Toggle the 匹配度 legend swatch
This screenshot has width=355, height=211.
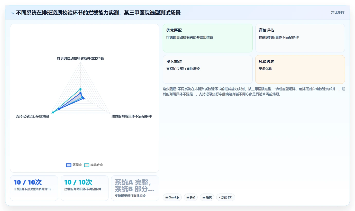pyautogui.click(x=69, y=165)
